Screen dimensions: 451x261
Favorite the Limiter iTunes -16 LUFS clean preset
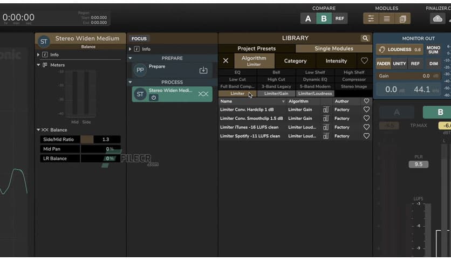366,127
